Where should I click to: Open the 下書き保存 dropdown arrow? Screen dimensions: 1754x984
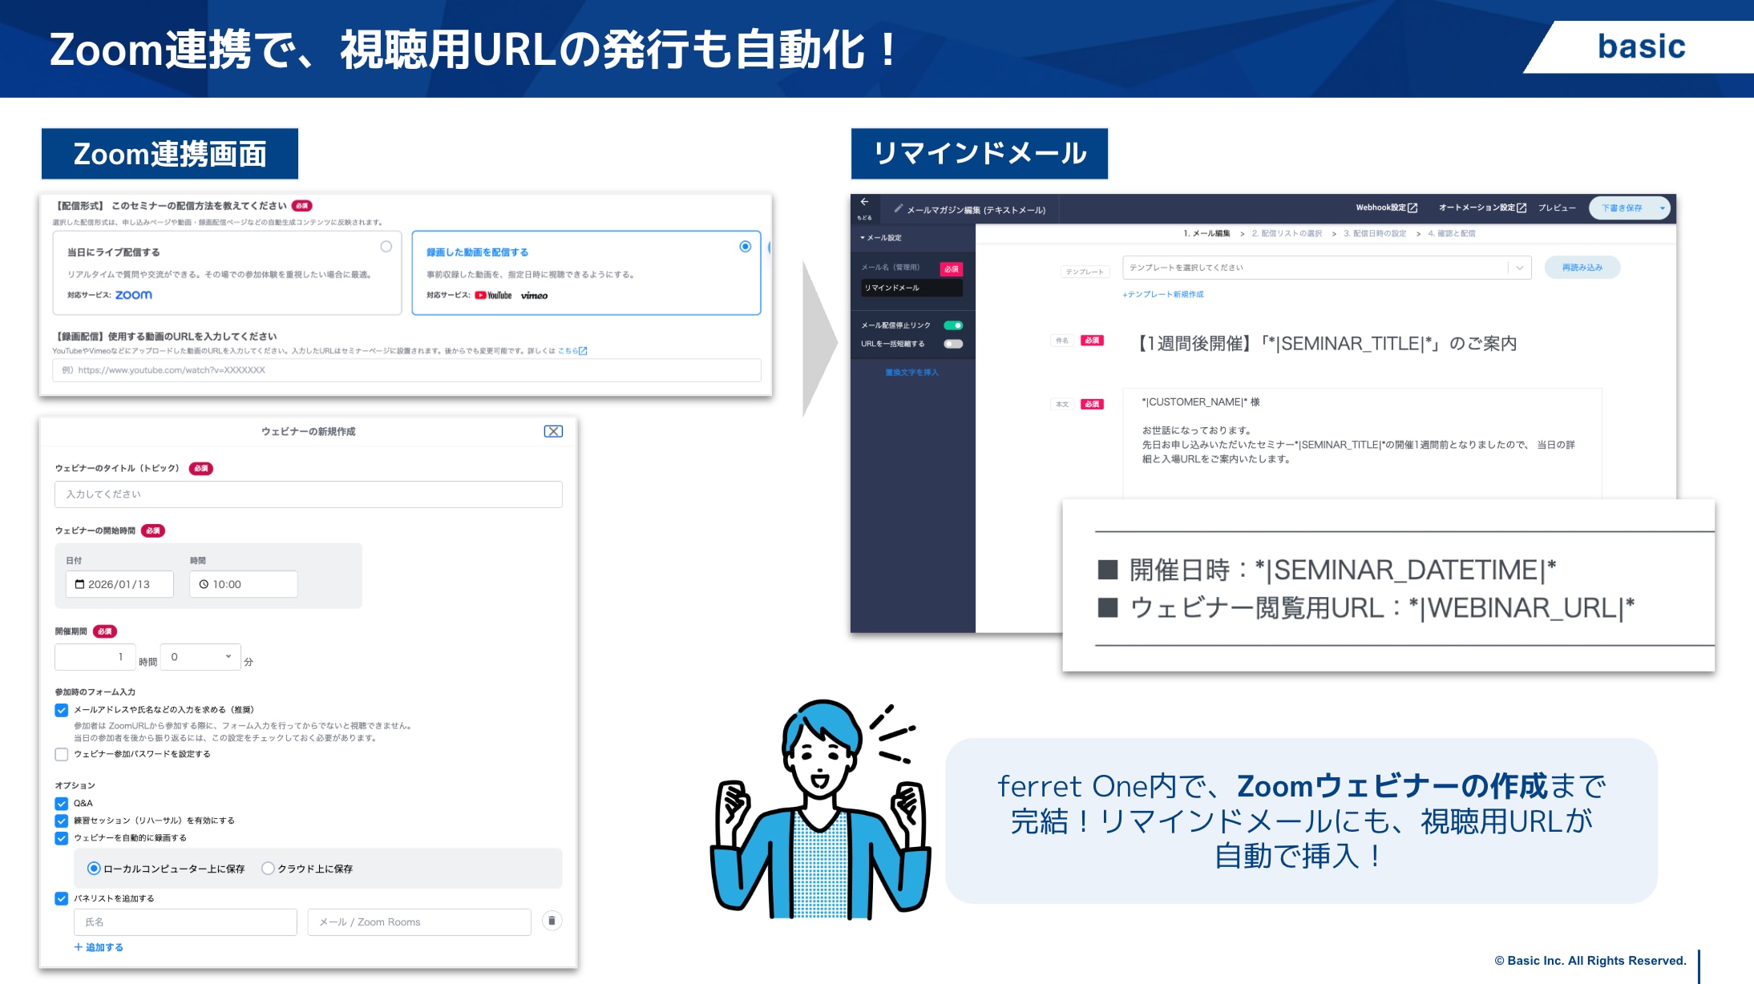pos(1662,208)
